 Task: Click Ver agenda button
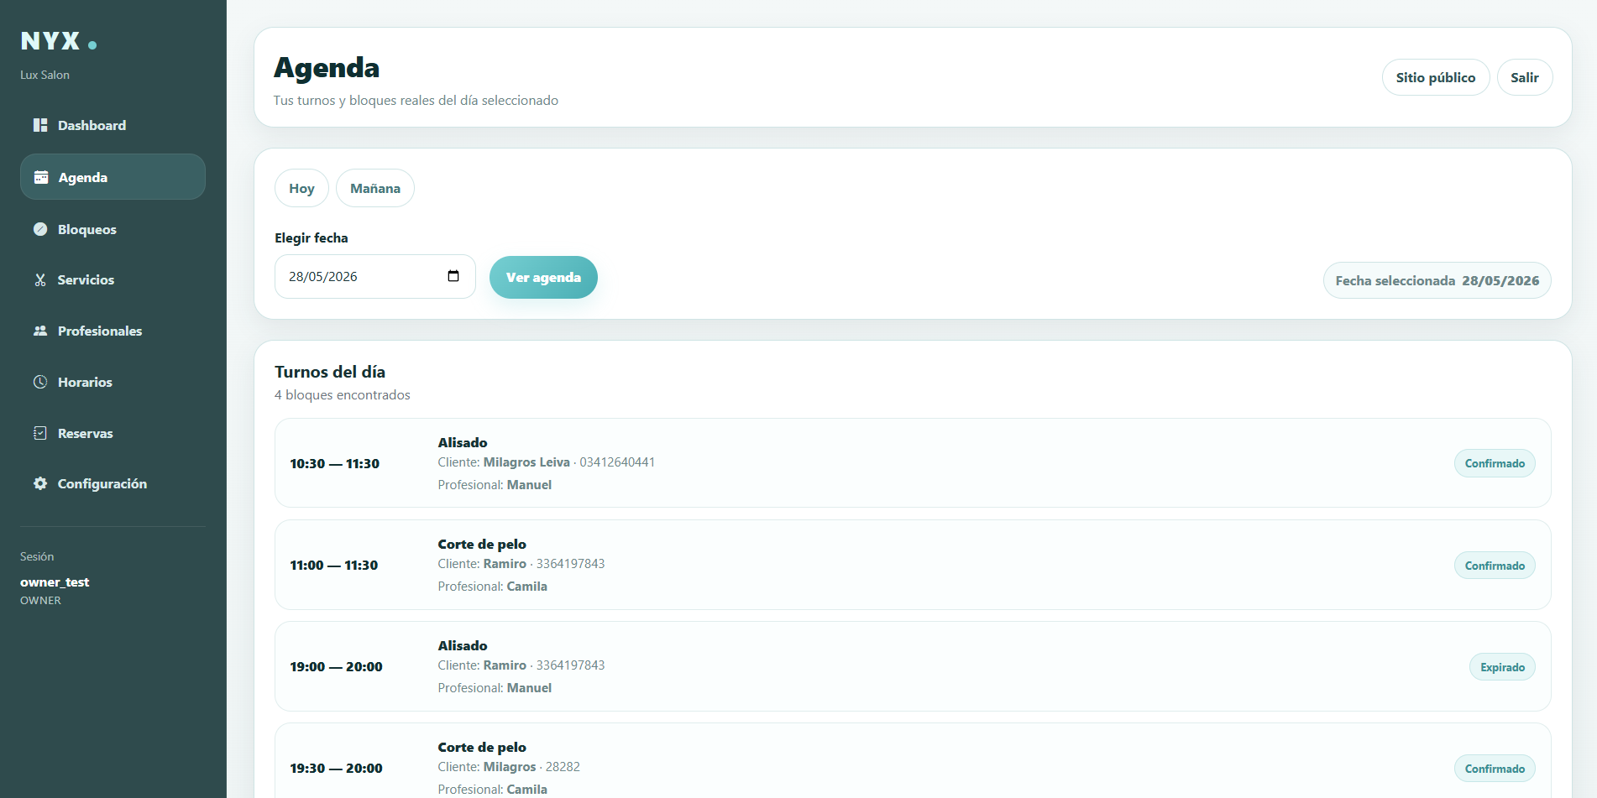coord(543,277)
